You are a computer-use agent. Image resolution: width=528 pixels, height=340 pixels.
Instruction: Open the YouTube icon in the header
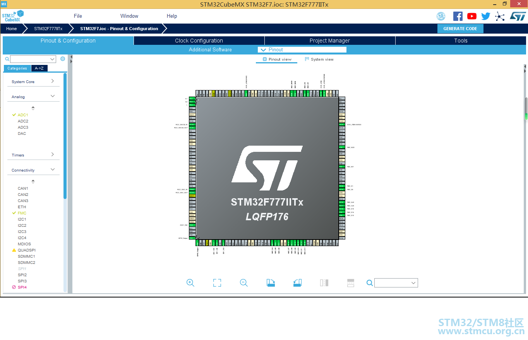coord(472,16)
